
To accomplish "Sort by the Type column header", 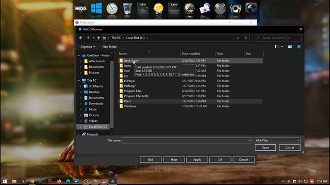I will click(x=230, y=53).
